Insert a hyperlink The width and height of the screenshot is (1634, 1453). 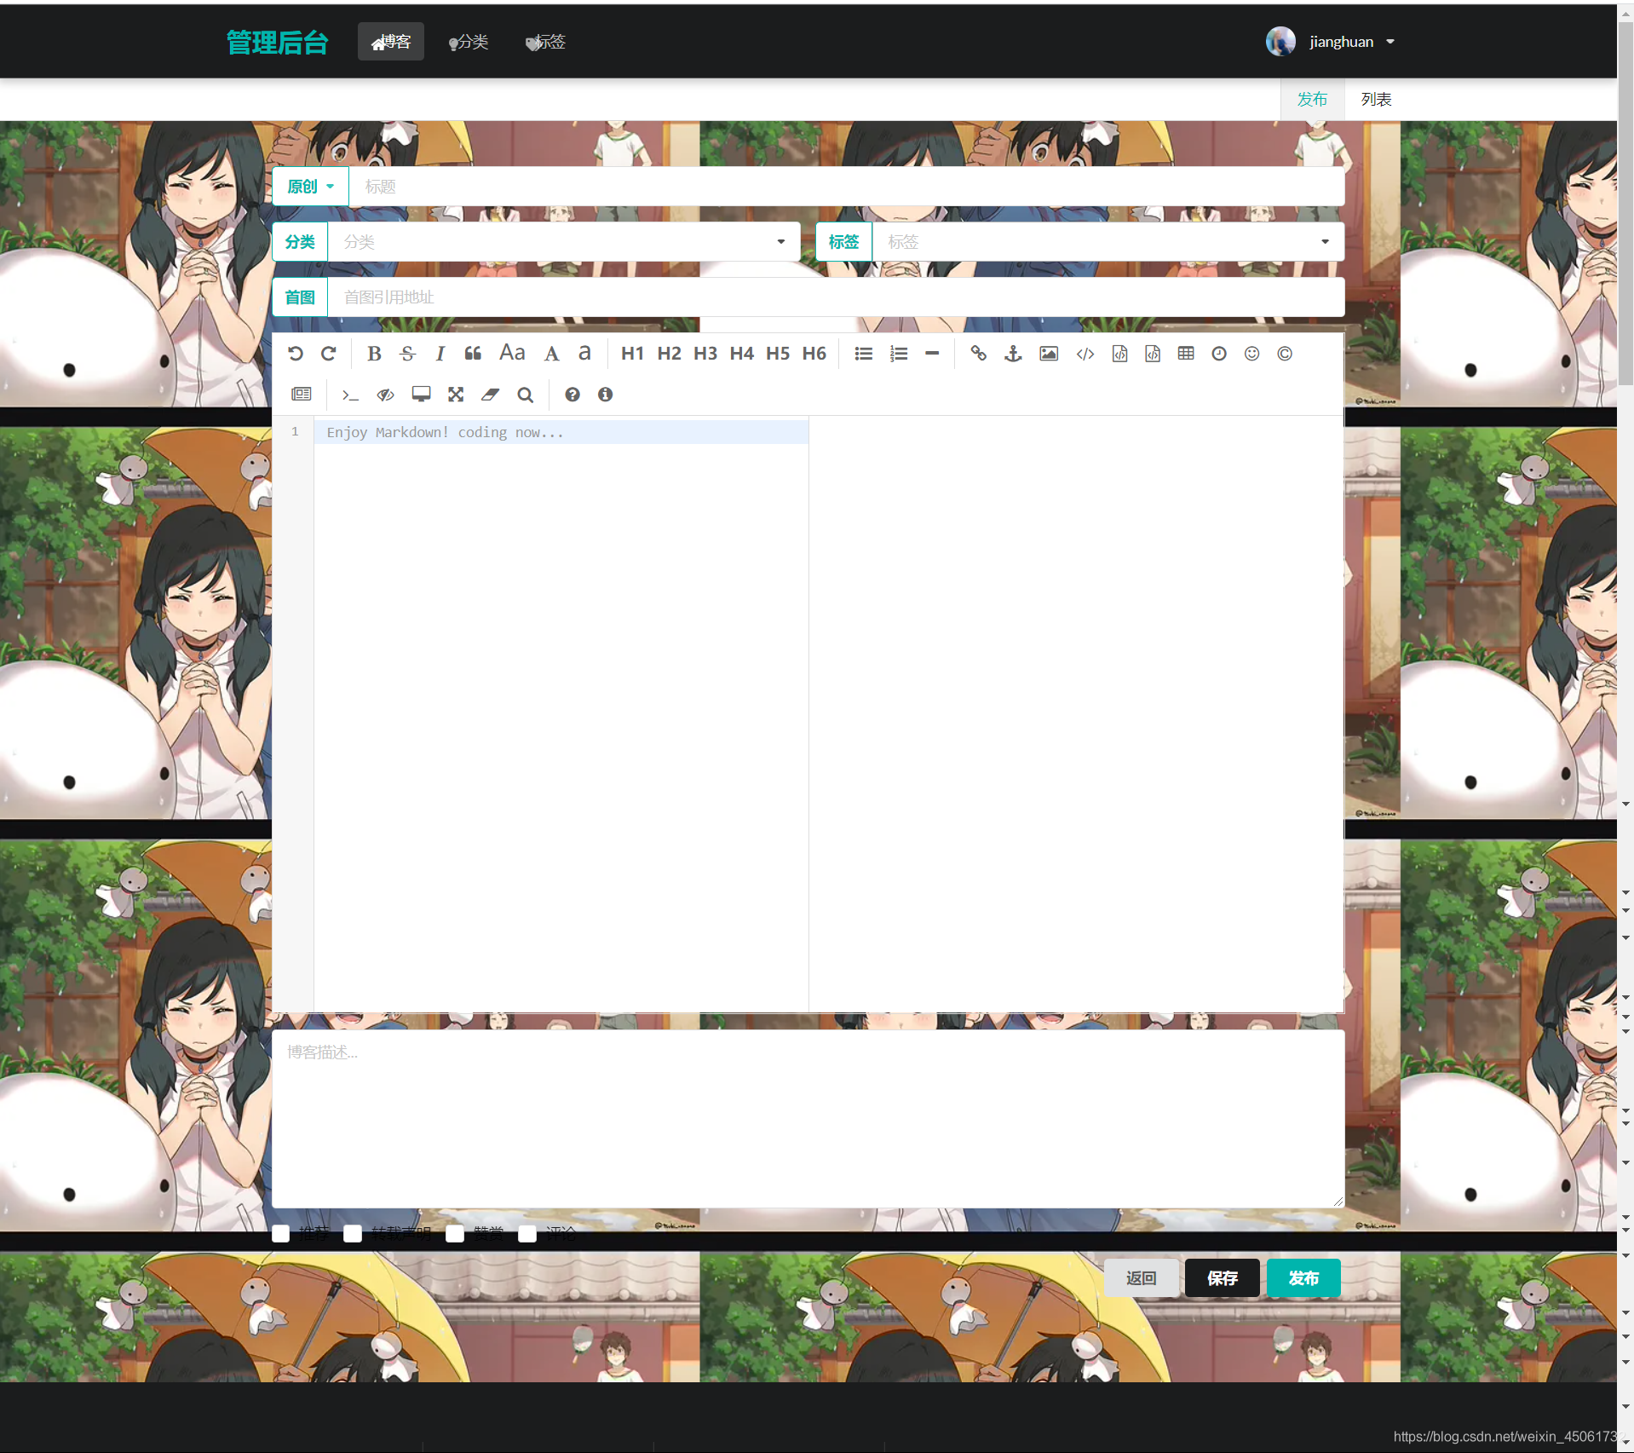click(x=979, y=354)
